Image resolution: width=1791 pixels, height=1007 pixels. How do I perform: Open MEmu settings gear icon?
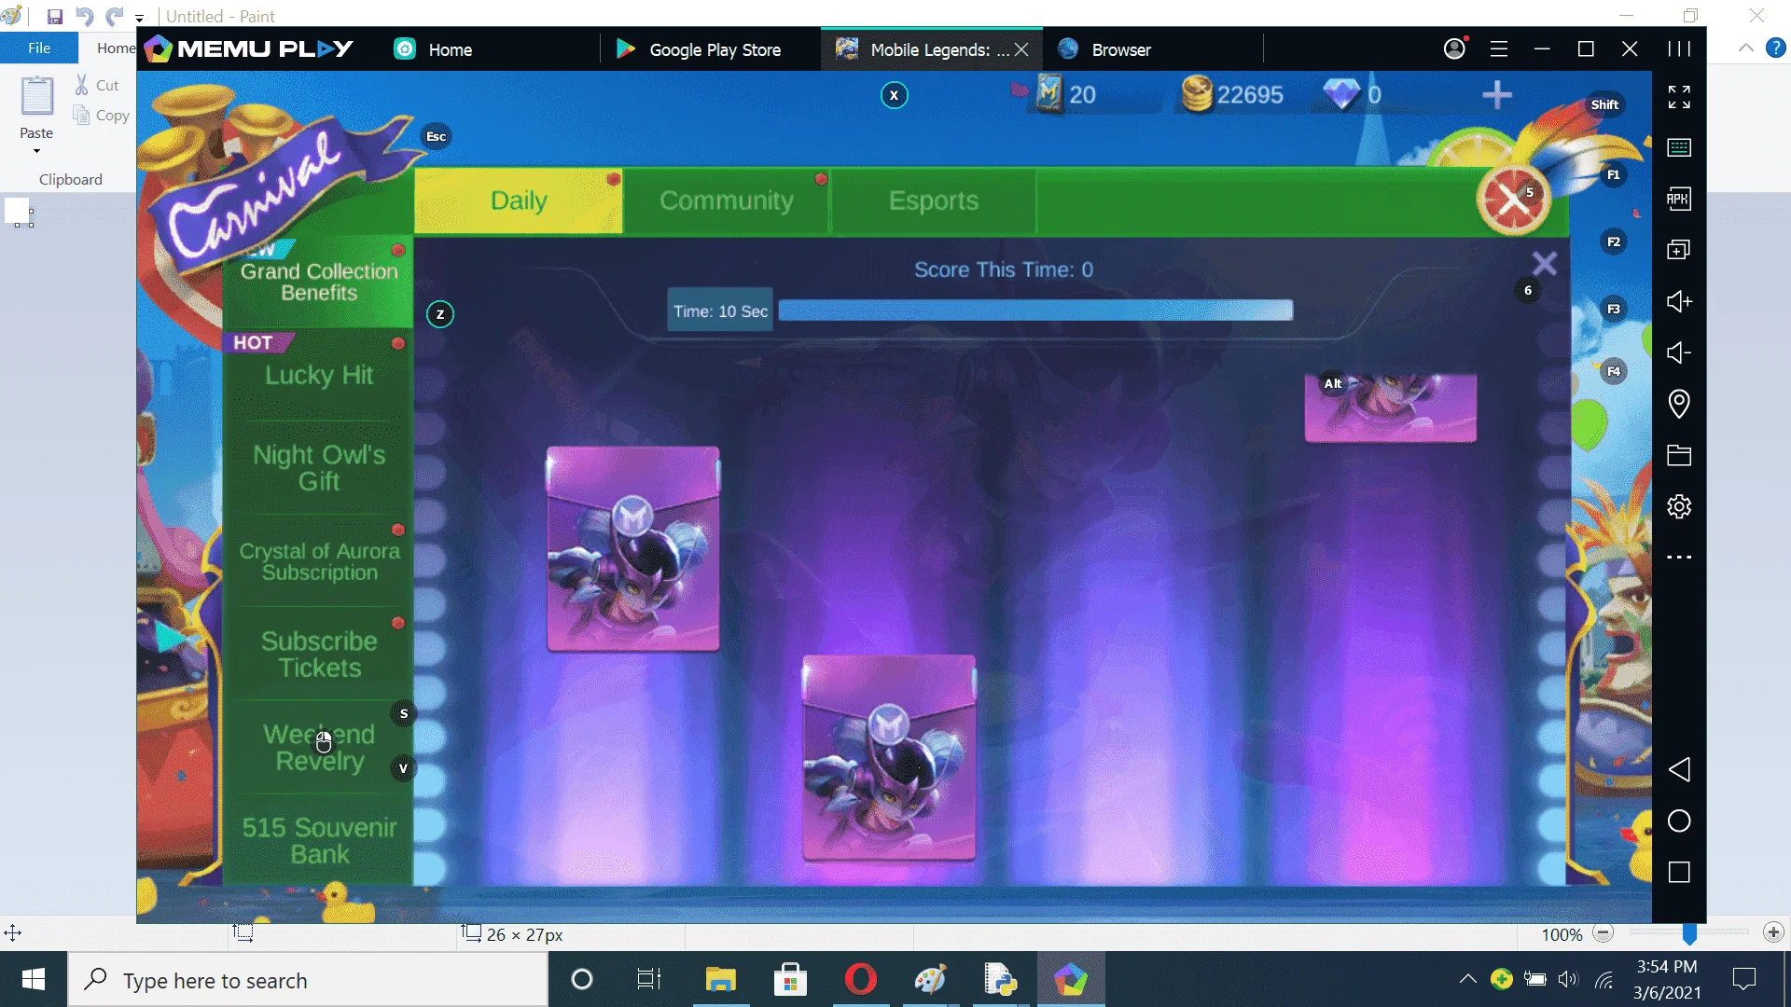click(1679, 506)
